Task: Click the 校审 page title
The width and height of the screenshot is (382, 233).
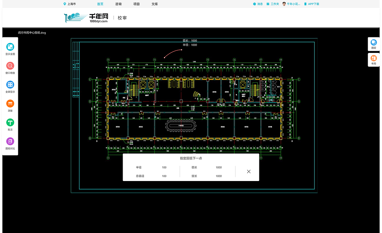Action: pyautogui.click(x=122, y=18)
